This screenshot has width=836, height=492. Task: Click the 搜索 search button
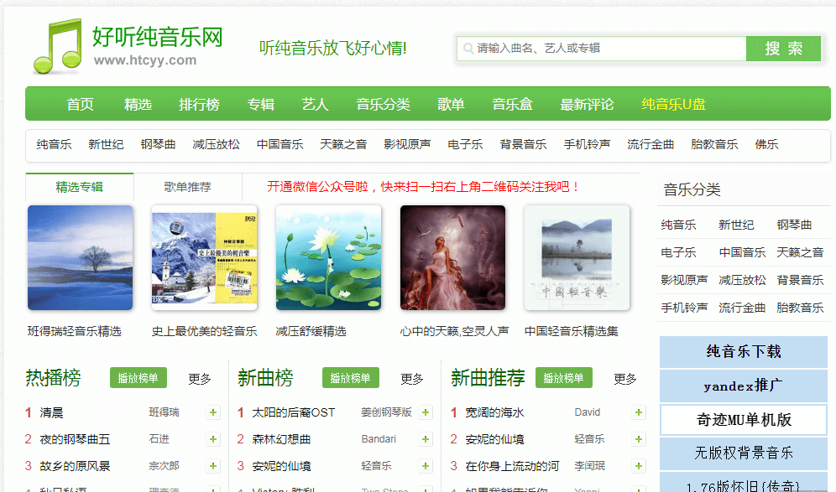pyautogui.click(x=782, y=48)
